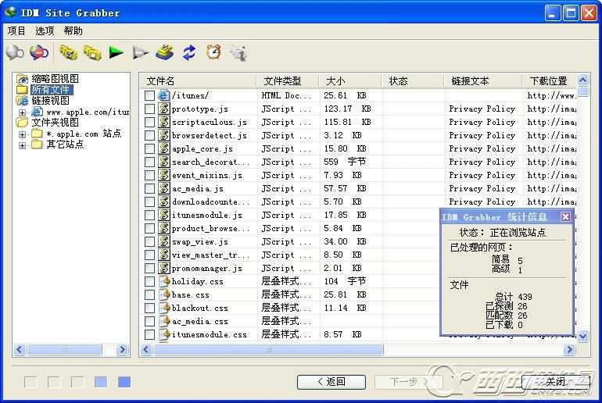Select 缩略图视图 in the tree
The height and width of the screenshot is (403, 602).
coord(55,79)
